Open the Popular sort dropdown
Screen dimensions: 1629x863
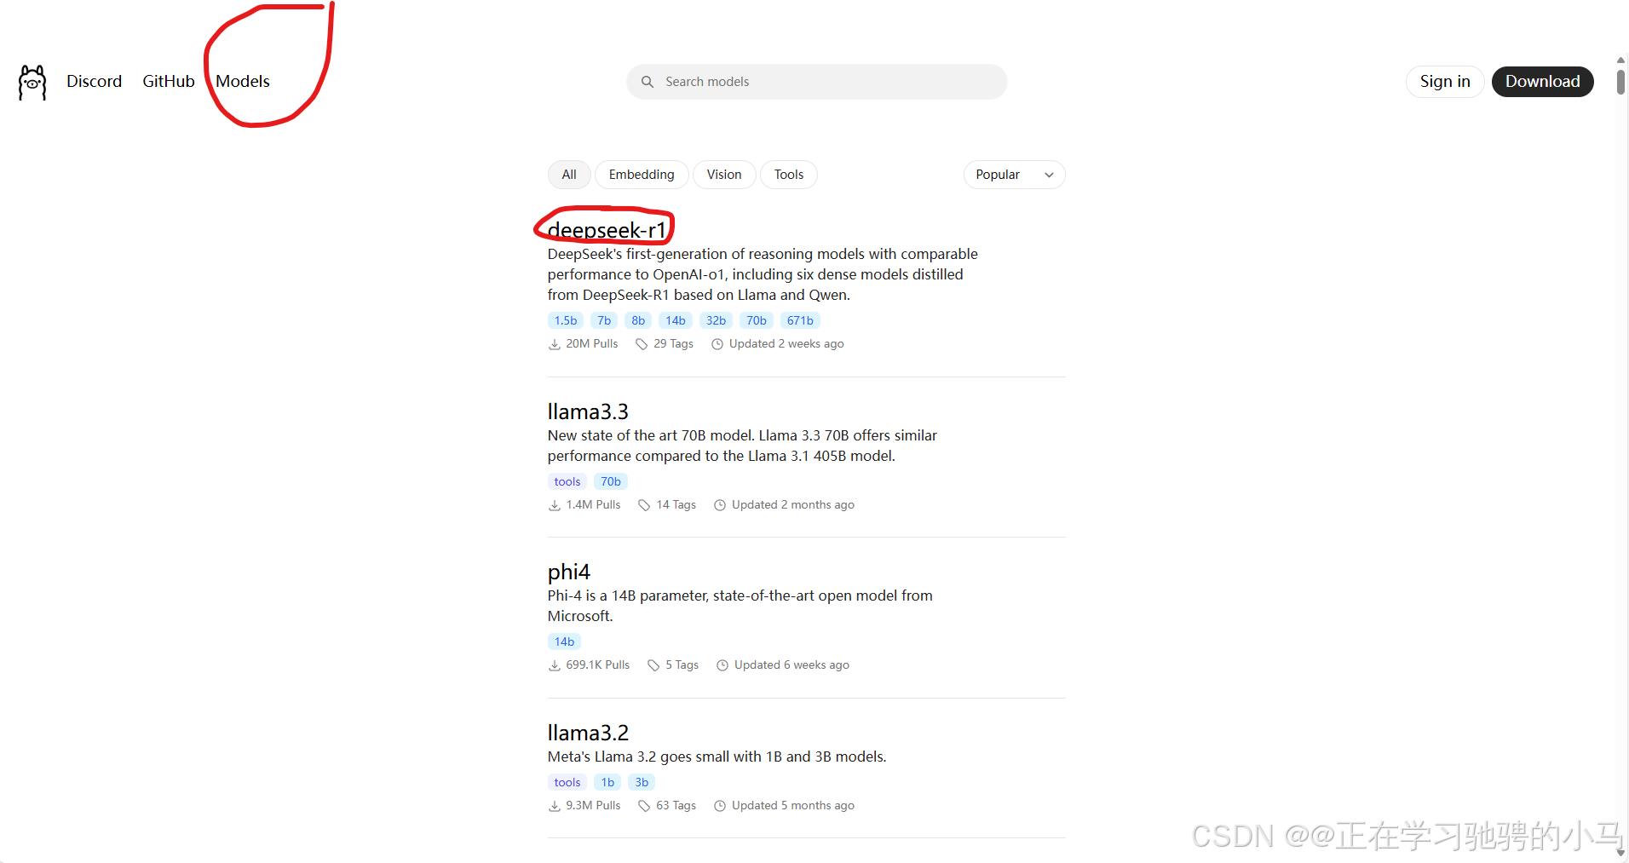click(x=1014, y=175)
